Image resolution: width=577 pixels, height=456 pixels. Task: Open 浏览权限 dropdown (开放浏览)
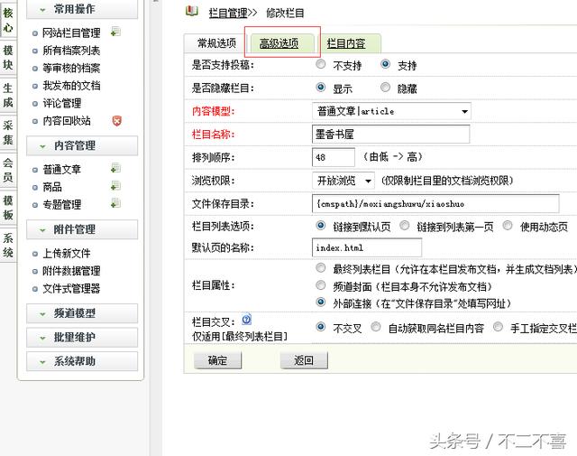coord(343,181)
